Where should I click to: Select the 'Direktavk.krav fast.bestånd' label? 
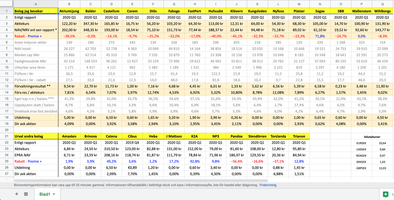coord(36,111)
